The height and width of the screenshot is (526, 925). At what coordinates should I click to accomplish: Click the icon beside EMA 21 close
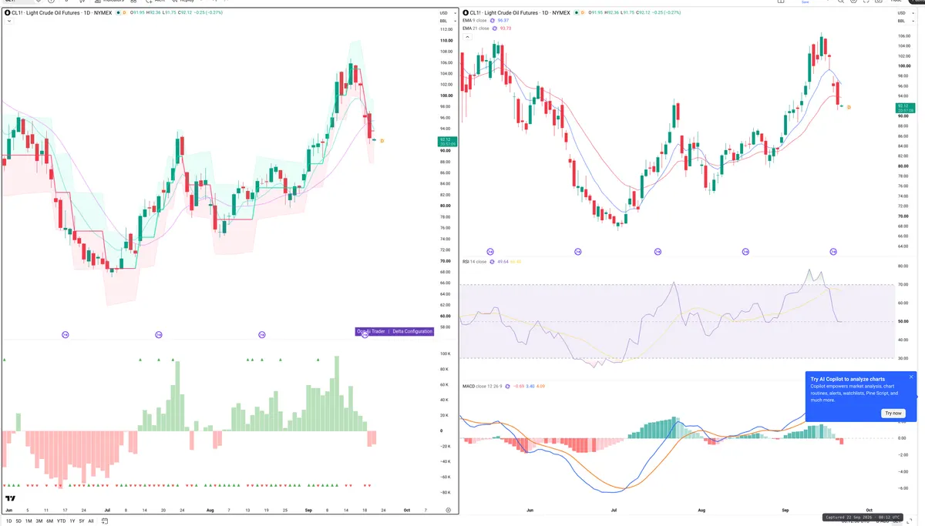click(x=496, y=28)
